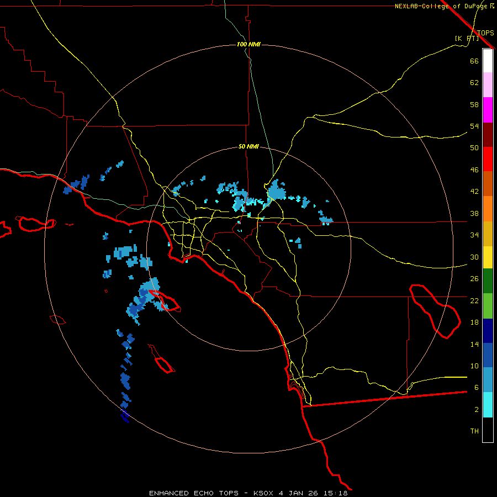Click the legend value '18'
The width and height of the screenshot is (497, 497).
tap(474, 322)
